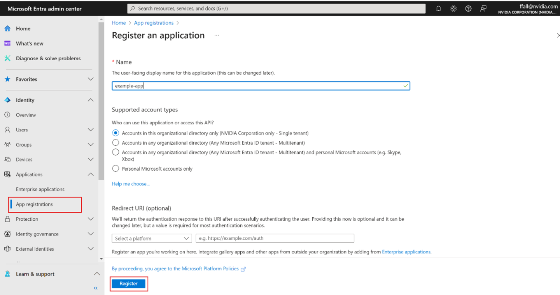The height and width of the screenshot is (295, 560).
Task: Open the Help me choose link
Action: (131, 184)
